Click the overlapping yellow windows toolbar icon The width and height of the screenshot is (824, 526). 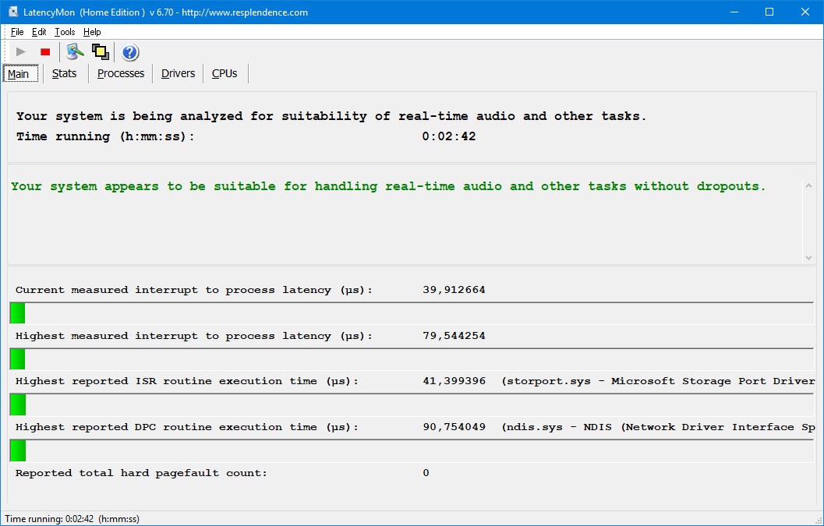101,52
